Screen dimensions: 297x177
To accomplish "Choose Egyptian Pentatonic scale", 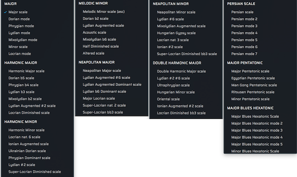I will [253, 78].
